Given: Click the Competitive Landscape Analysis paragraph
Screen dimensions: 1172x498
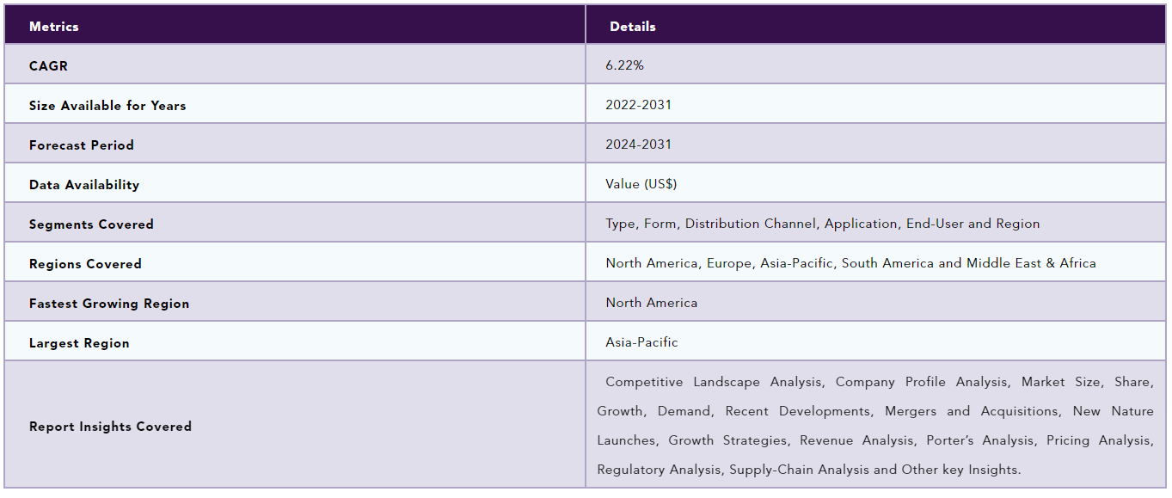Looking at the screenshot, I should pyautogui.click(x=875, y=426).
